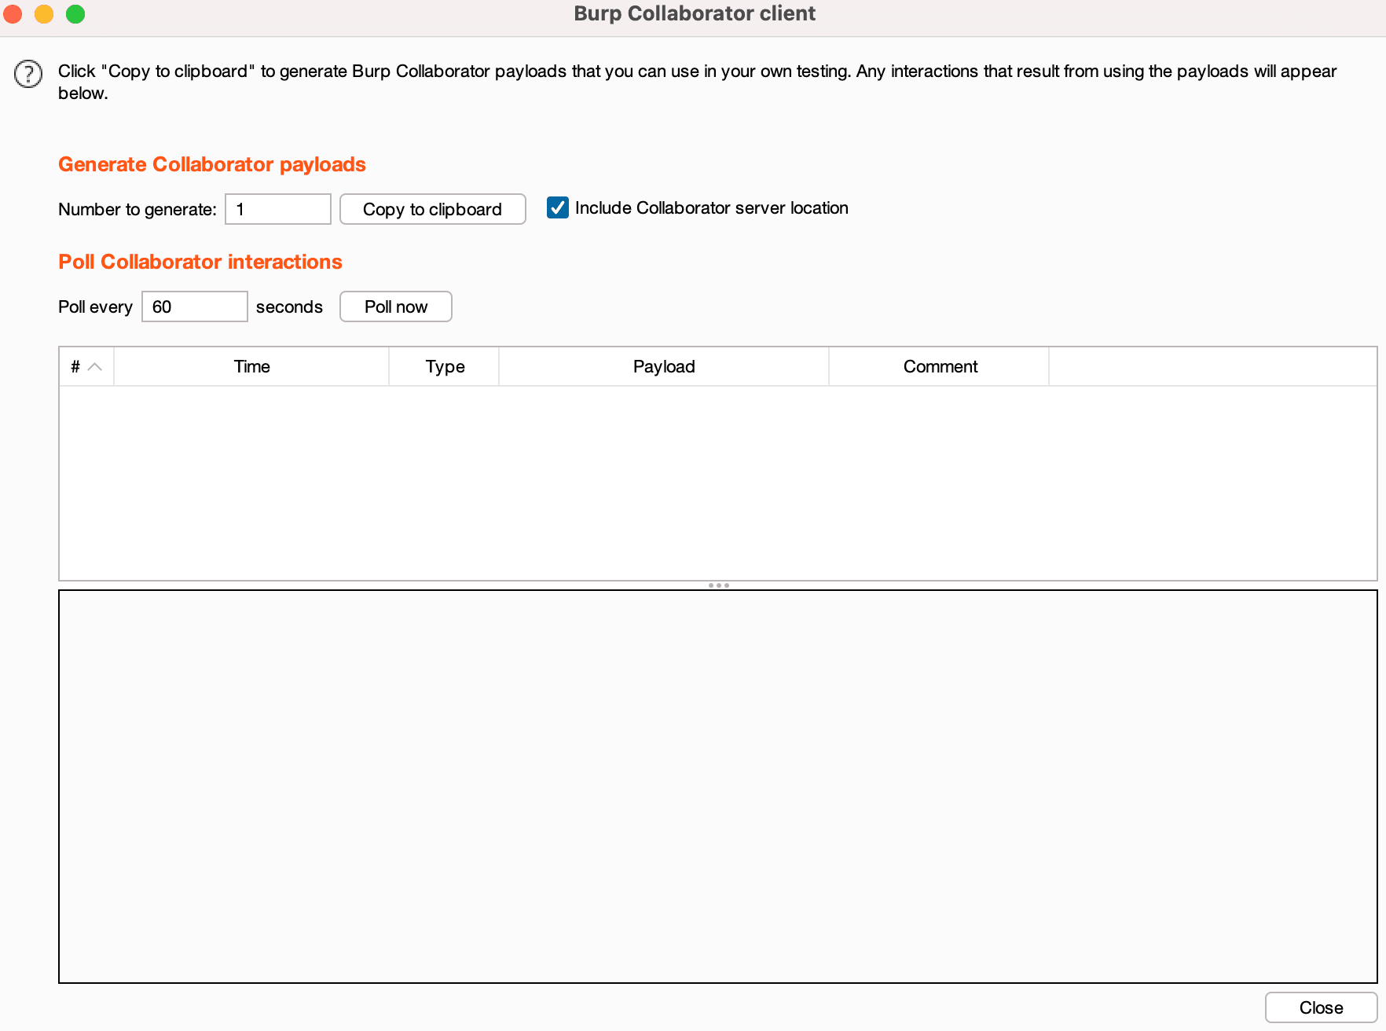Viewport: 1386px width, 1031px height.
Task: Click the lower interaction details pane
Action: click(717, 786)
